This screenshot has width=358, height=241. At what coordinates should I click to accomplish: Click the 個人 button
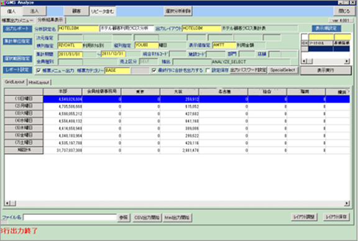(11, 11)
